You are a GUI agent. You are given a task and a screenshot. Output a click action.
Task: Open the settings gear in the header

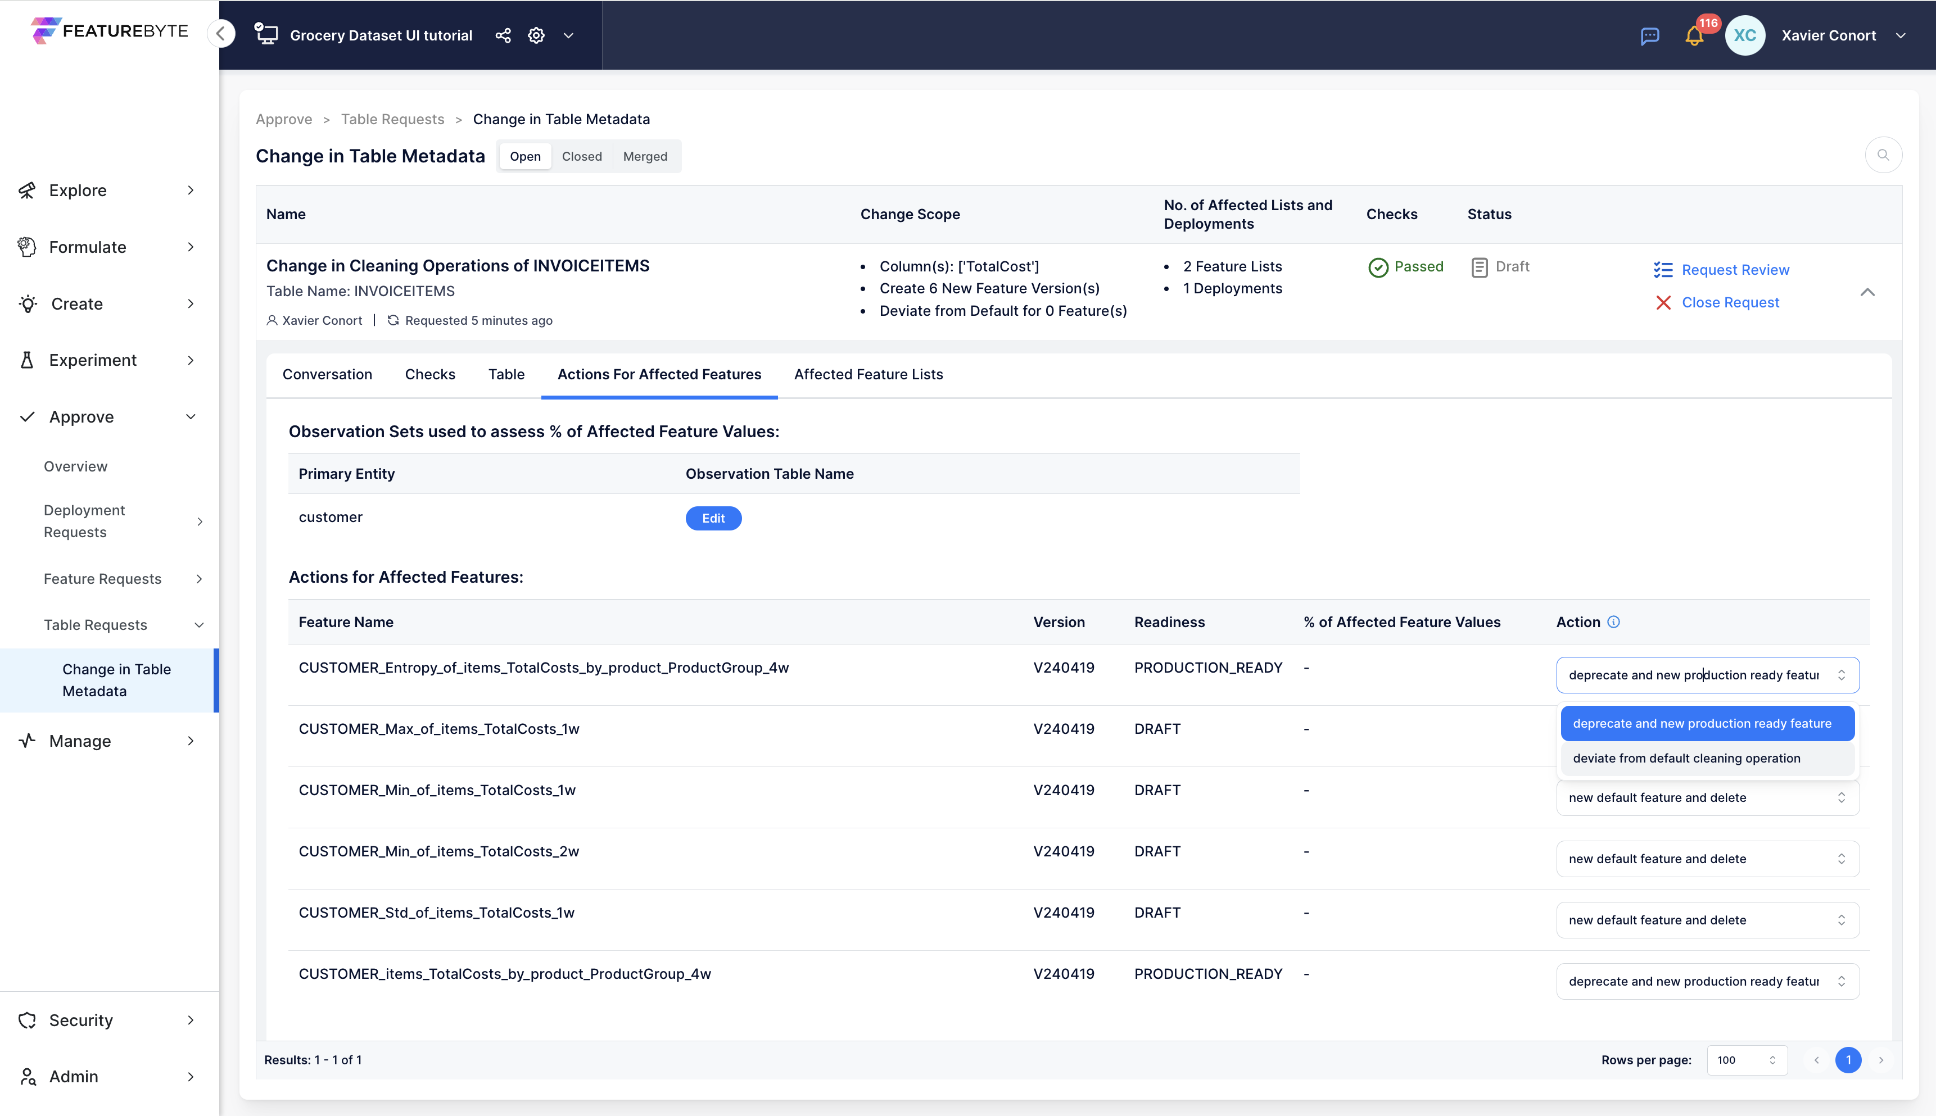pos(536,35)
